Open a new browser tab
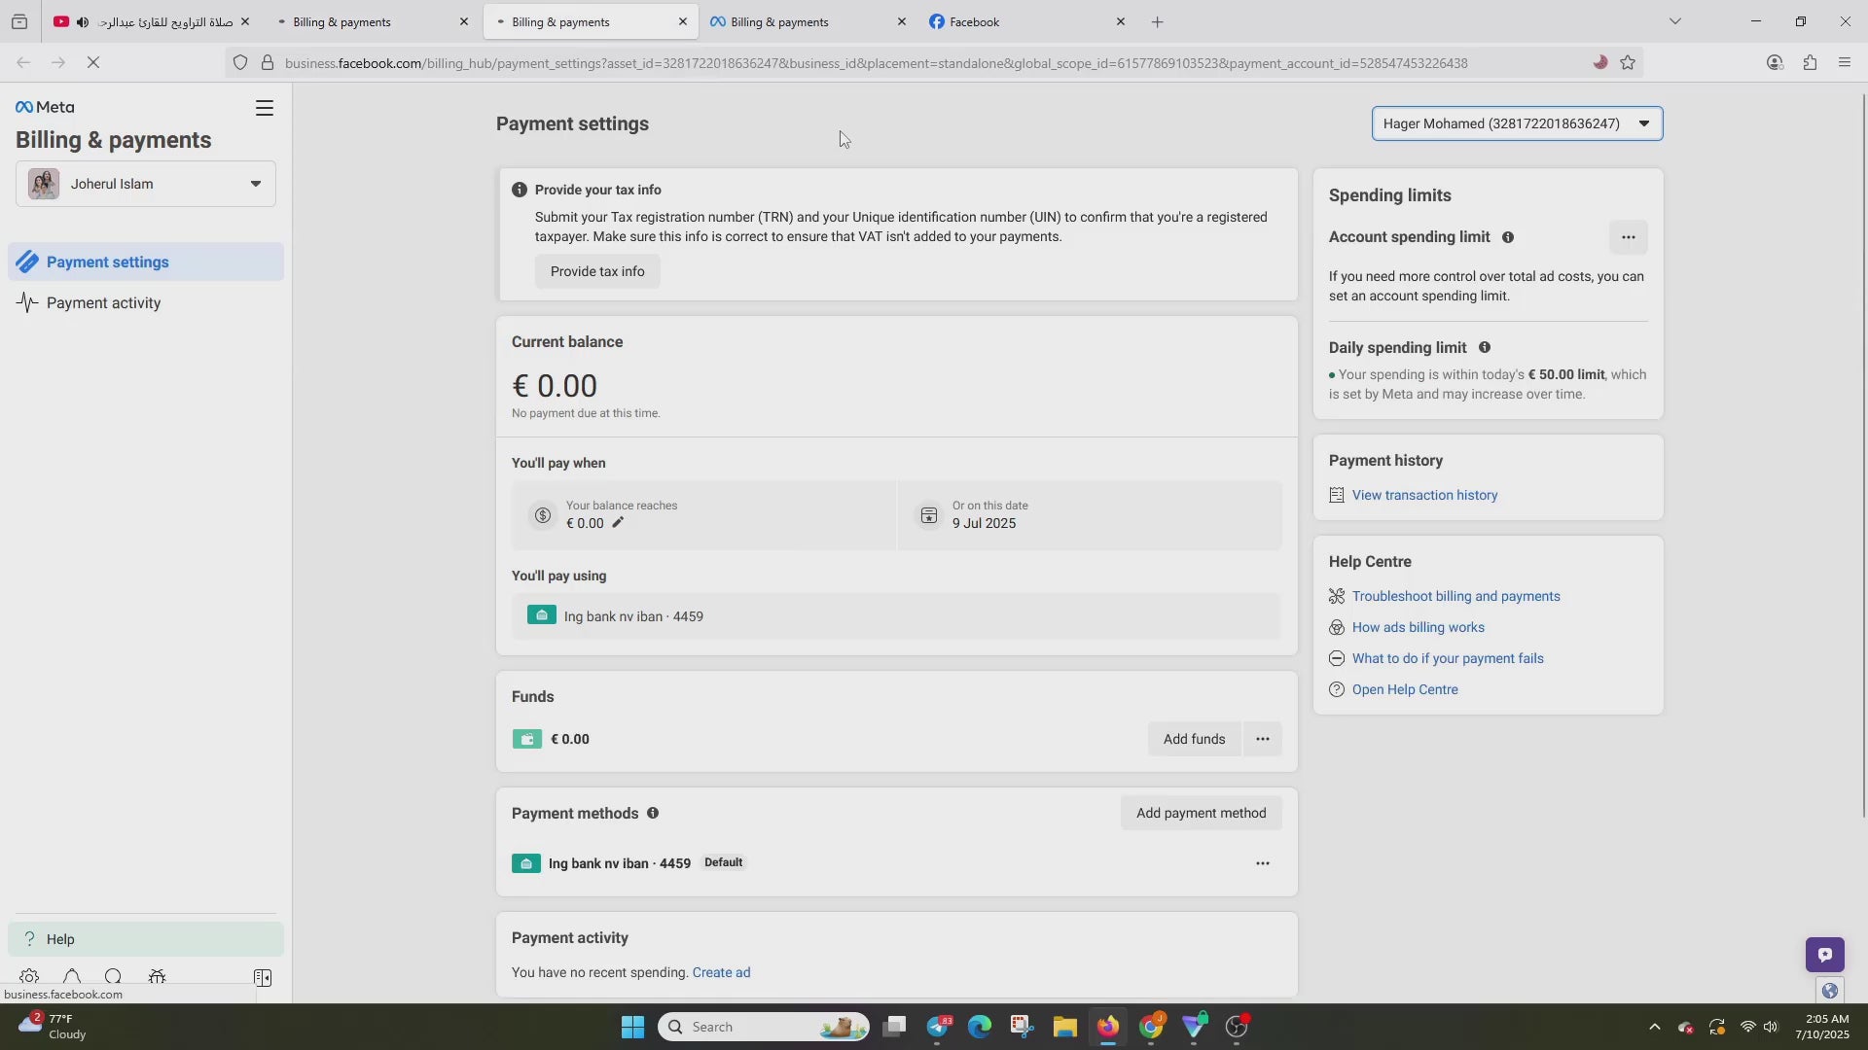1868x1050 pixels. click(1157, 21)
